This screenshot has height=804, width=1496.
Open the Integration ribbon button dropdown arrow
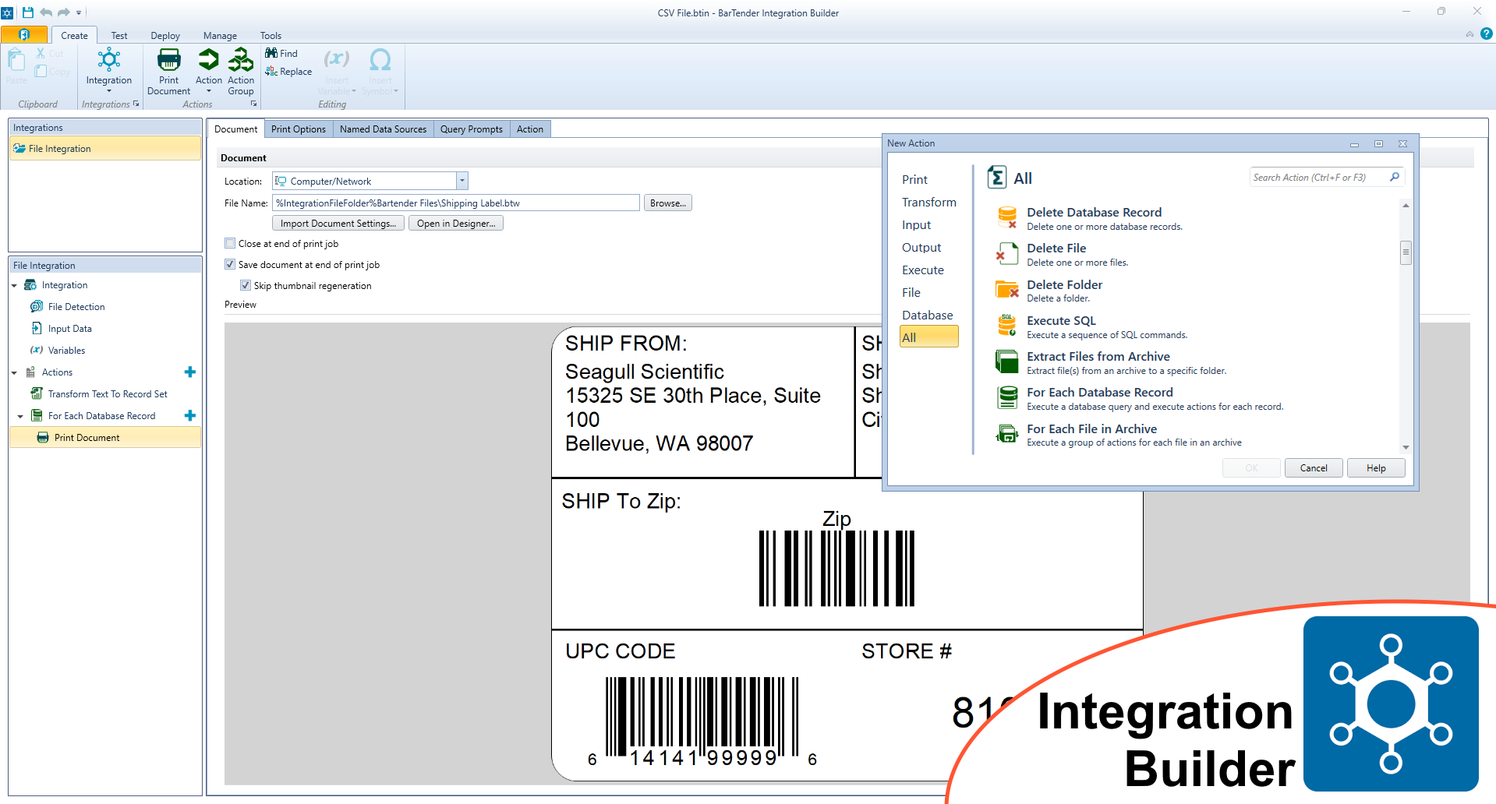pyautogui.click(x=109, y=91)
